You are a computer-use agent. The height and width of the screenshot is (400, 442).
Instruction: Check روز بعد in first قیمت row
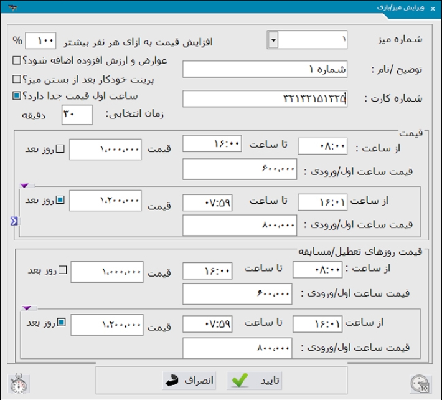(60, 148)
